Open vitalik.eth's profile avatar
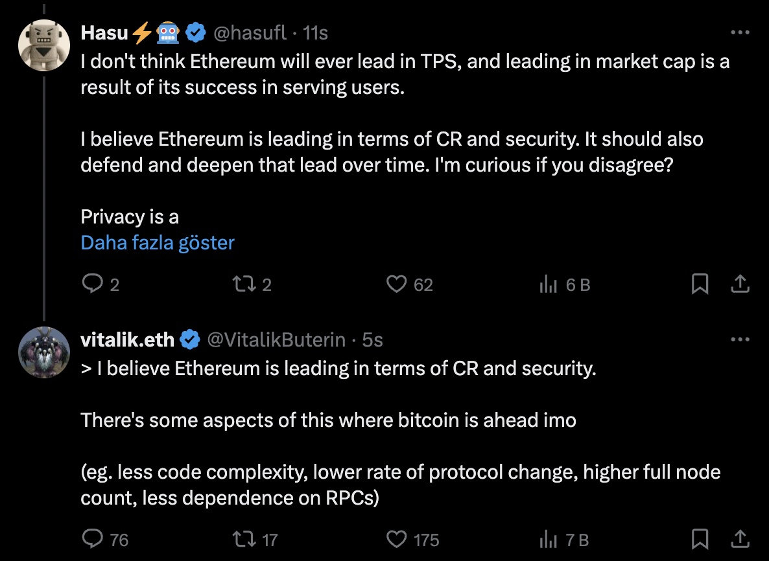769x561 pixels. pos(43,352)
